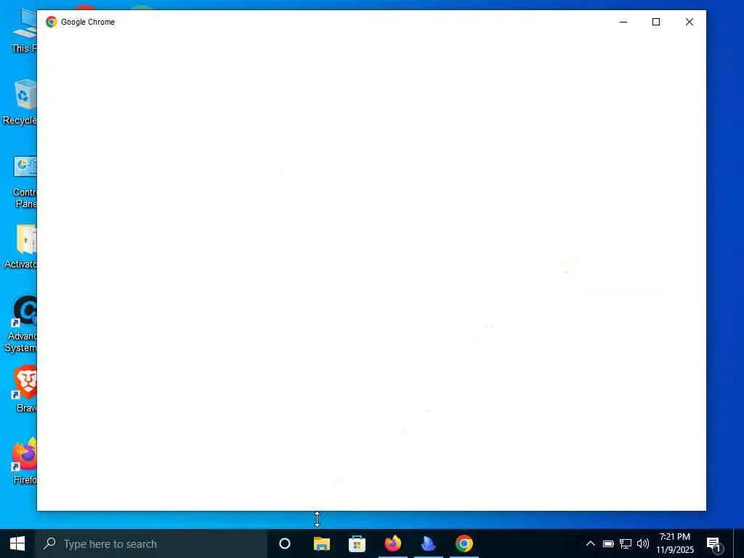Image resolution: width=744 pixels, height=558 pixels.
Task: Select the Advanced System desktop shortcut
Action: click(x=21, y=324)
